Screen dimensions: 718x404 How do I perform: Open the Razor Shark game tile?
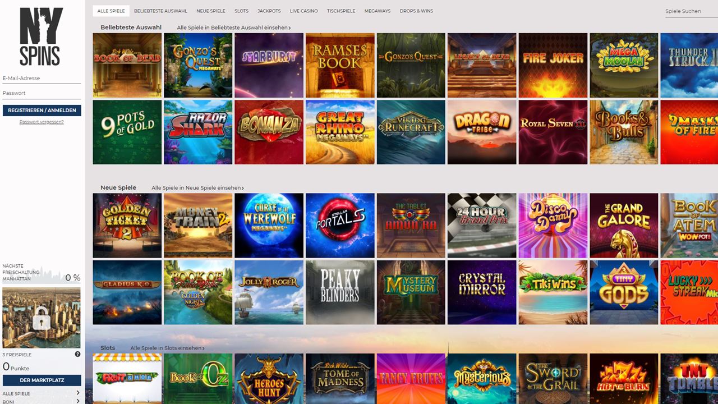[x=198, y=132]
